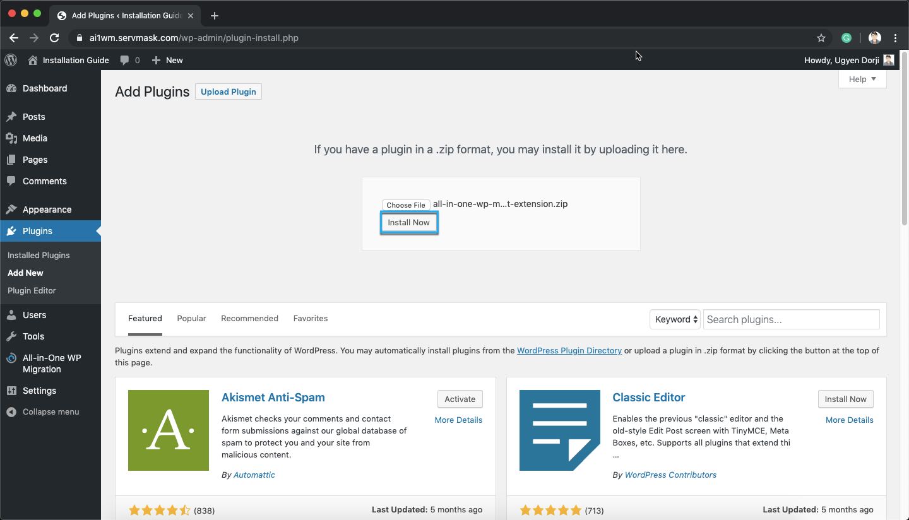Viewport: 909px width, 520px height.
Task: Click the Grammarly extension icon
Action: coord(847,38)
